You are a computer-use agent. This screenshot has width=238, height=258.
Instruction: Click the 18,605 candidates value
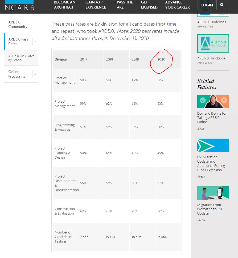[136, 237]
